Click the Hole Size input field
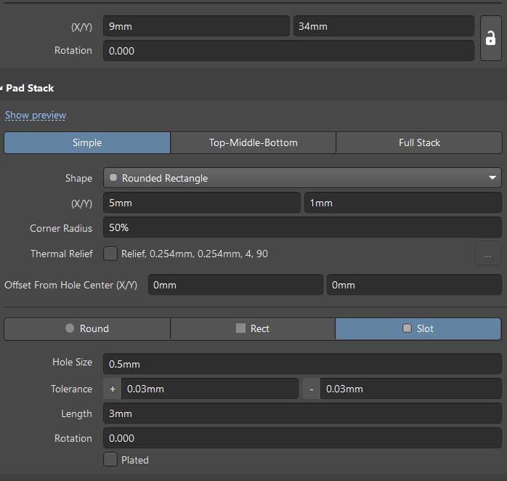 [302, 363]
